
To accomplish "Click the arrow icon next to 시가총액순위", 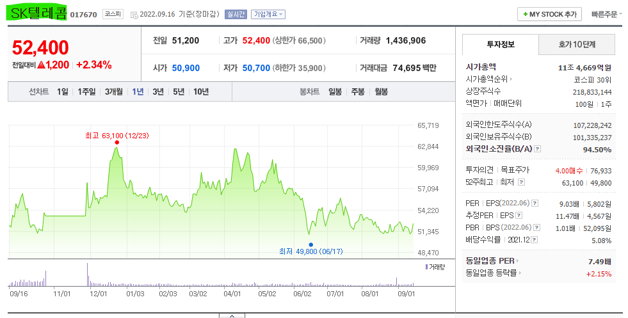I will 511,79.
